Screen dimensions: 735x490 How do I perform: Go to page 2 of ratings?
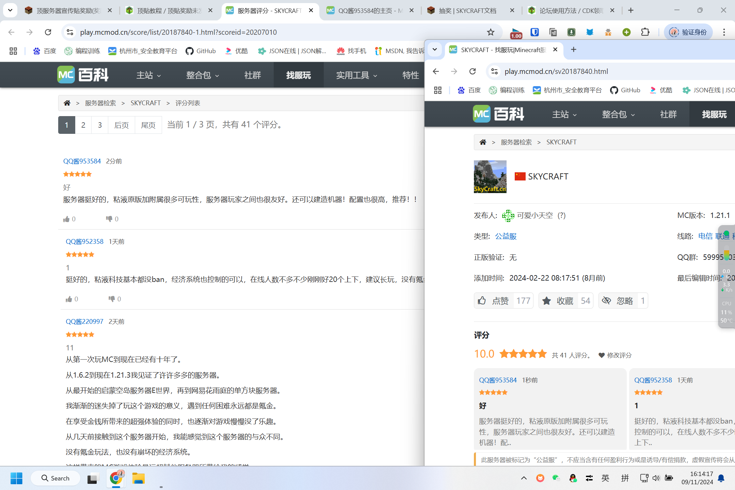[83, 125]
